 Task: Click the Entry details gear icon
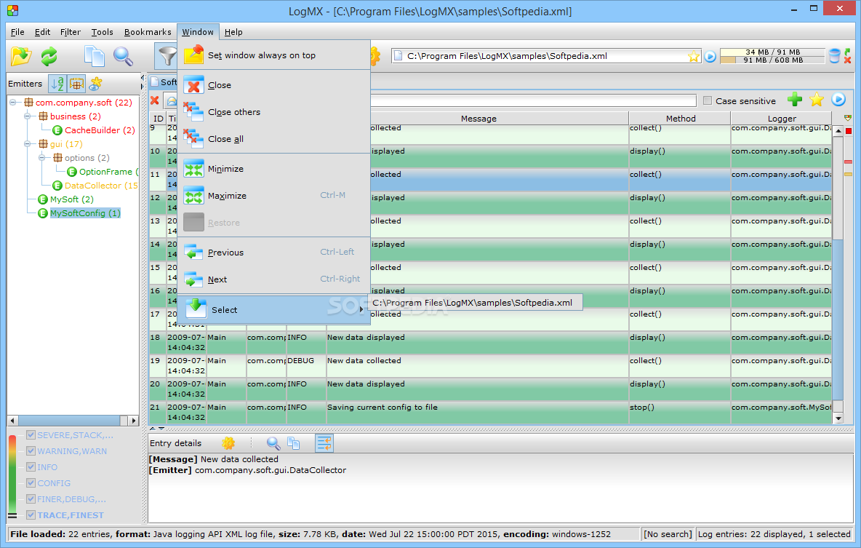click(x=228, y=443)
